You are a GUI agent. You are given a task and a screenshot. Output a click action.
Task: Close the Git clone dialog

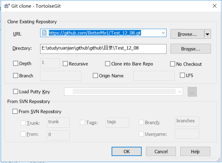click(x=215, y=6)
